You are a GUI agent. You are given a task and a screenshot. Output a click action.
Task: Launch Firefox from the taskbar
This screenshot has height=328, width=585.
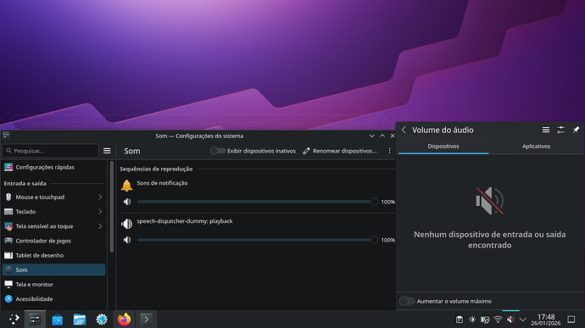click(124, 320)
